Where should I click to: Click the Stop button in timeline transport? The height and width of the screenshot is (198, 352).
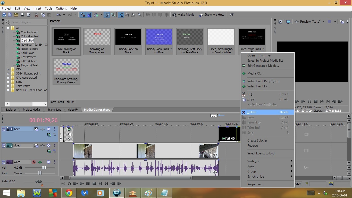click(94, 184)
